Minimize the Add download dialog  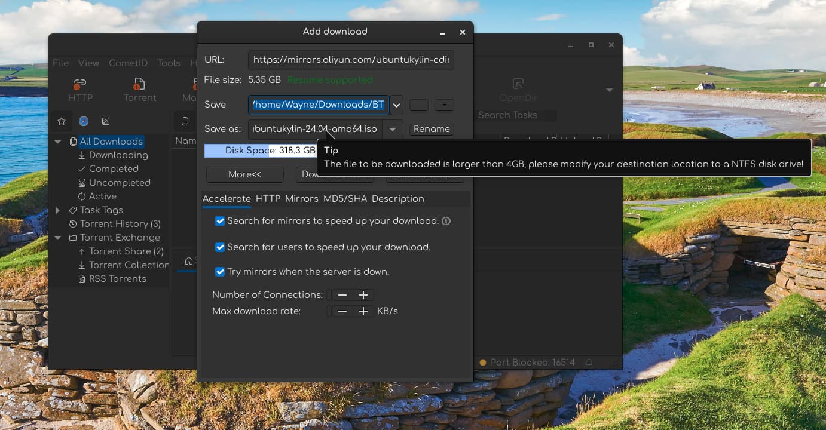442,32
